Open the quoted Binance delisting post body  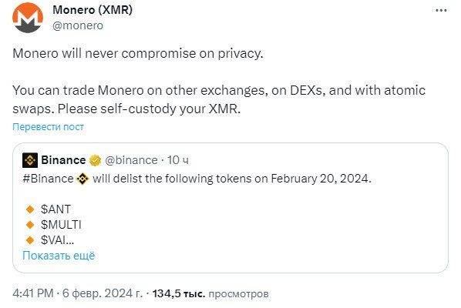(x=230, y=208)
